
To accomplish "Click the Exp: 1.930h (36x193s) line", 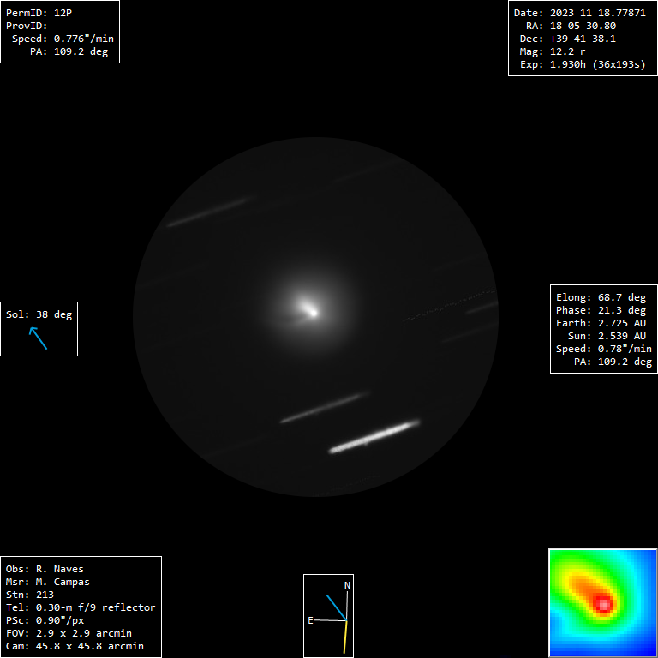I will [x=583, y=64].
